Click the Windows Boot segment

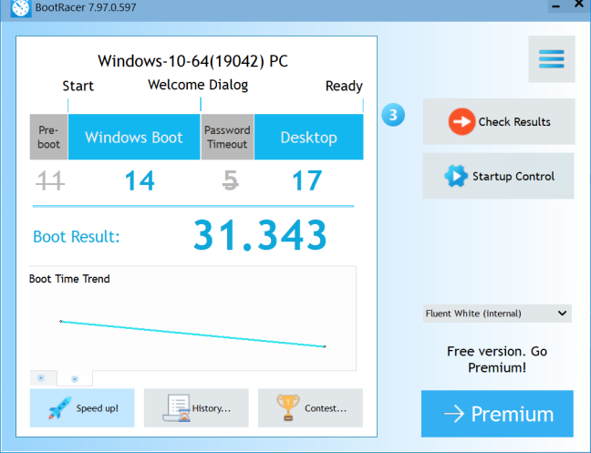pos(134,137)
